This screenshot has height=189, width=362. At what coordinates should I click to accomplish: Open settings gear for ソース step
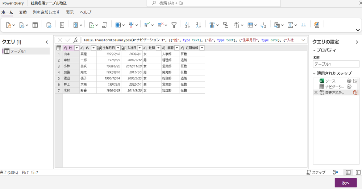[349, 81]
